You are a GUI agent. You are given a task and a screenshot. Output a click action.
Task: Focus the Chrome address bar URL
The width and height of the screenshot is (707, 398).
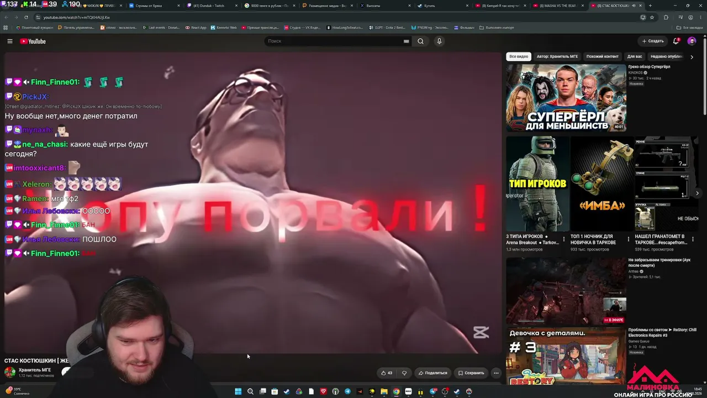(77, 17)
